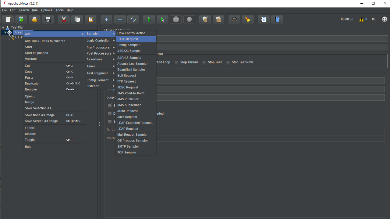Choose JSR223 Sampler from the list
This screenshot has width=390, height=219.
[x=136, y=51]
